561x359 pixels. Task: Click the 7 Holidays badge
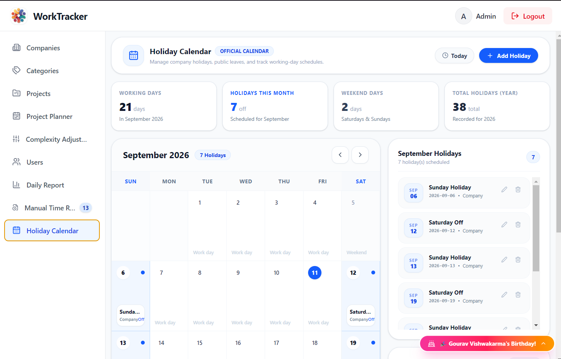[213, 155]
